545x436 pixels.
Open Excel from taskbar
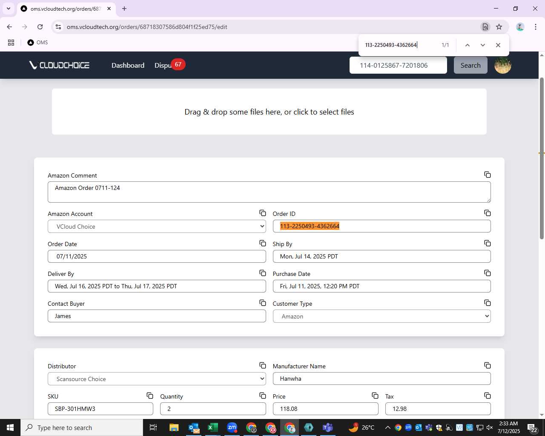(x=212, y=427)
